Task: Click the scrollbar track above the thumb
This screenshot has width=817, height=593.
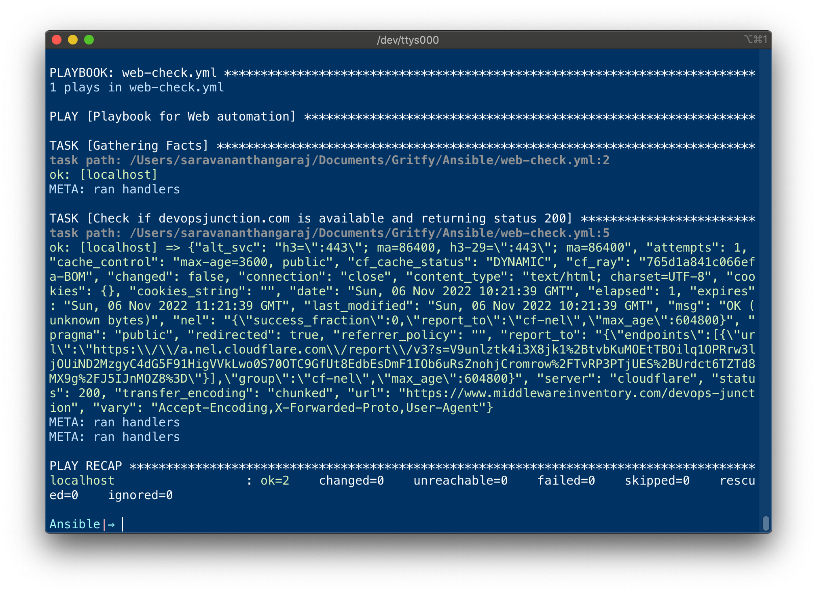Action: (766, 283)
